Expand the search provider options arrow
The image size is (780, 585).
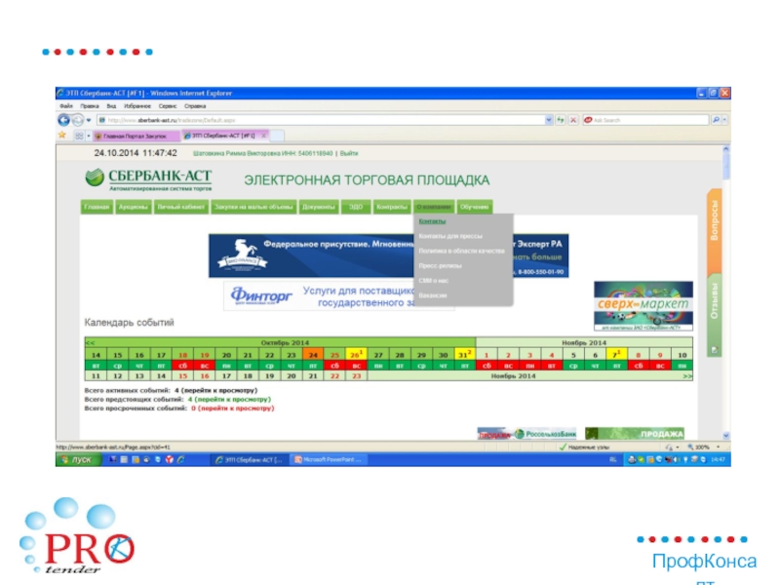[x=724, y=120]
